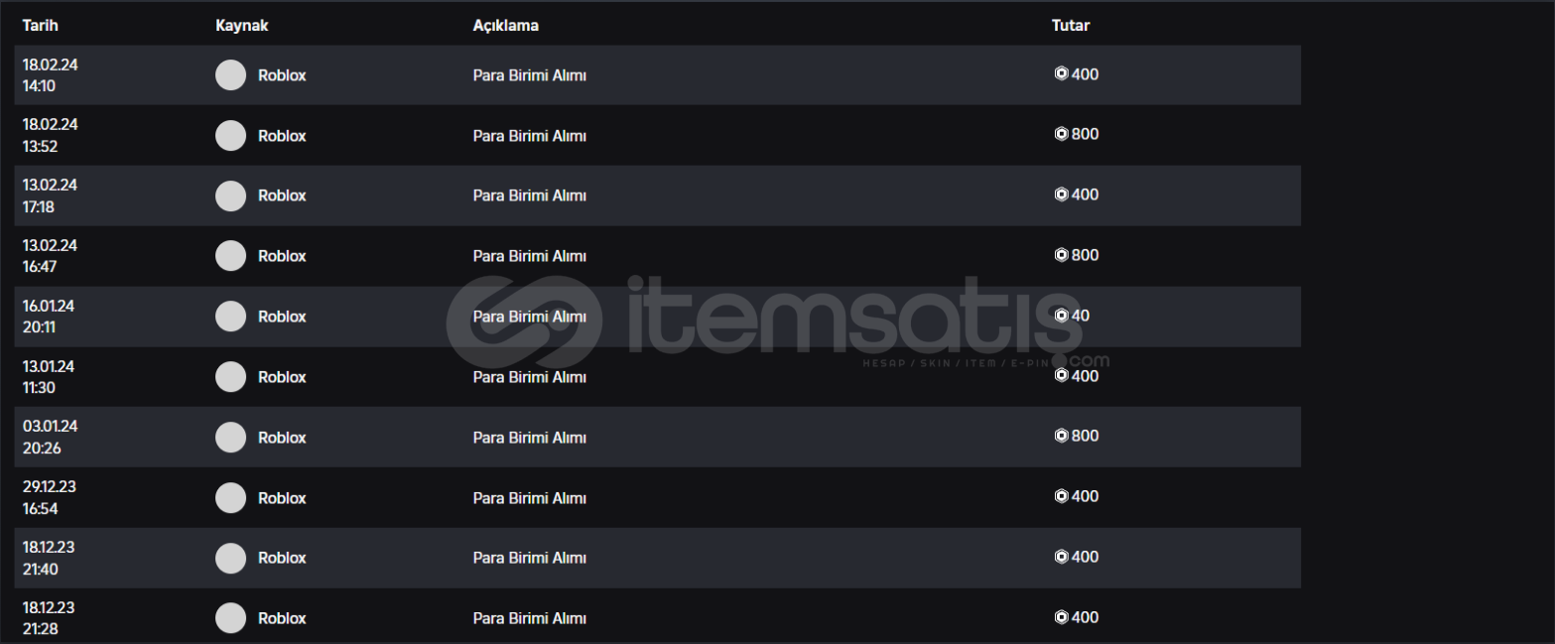Open Roblox source link in 18.02.24 13:52 row
1555x644 pixels.
click(282, 136)
